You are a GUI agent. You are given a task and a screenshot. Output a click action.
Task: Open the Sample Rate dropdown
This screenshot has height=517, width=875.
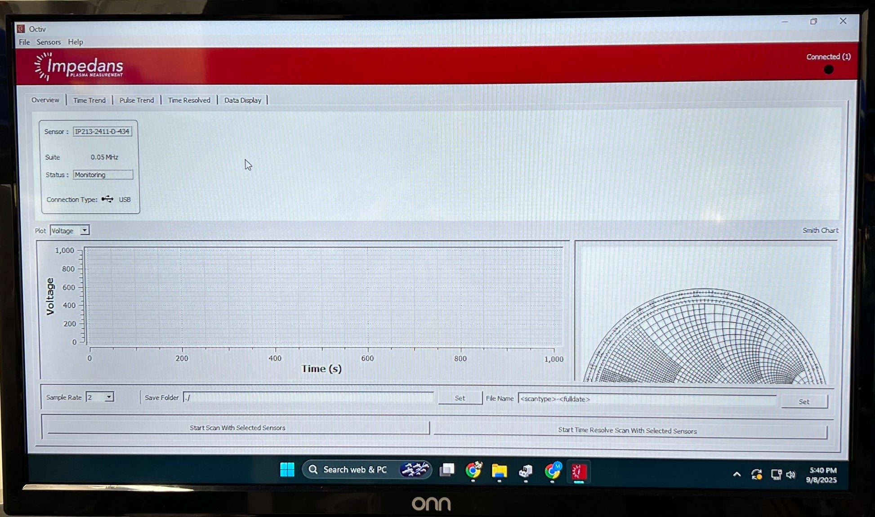109,397
